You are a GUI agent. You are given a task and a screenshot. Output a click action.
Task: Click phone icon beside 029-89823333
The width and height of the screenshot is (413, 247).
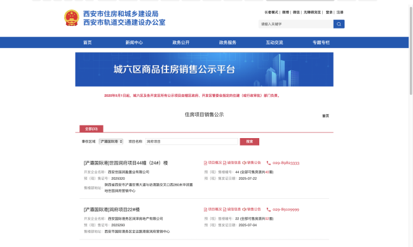tap(268, 163)
